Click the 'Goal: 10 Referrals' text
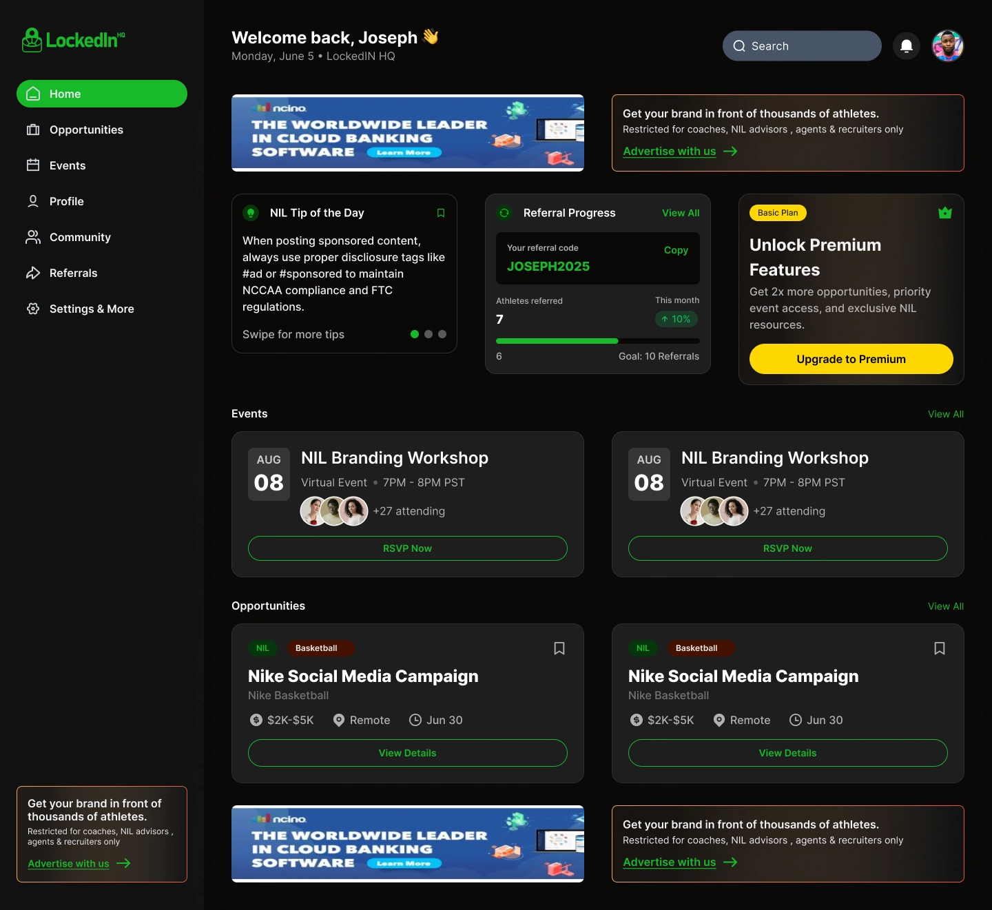Screen dimensions: 992x910 click(x=659, y=356)
